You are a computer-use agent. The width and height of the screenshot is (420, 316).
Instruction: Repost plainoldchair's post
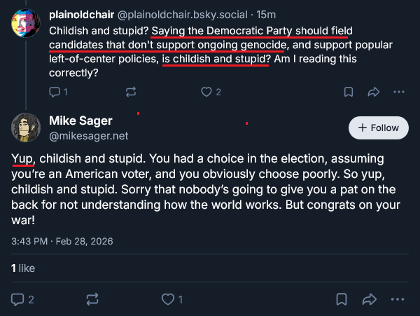(130, 92)
